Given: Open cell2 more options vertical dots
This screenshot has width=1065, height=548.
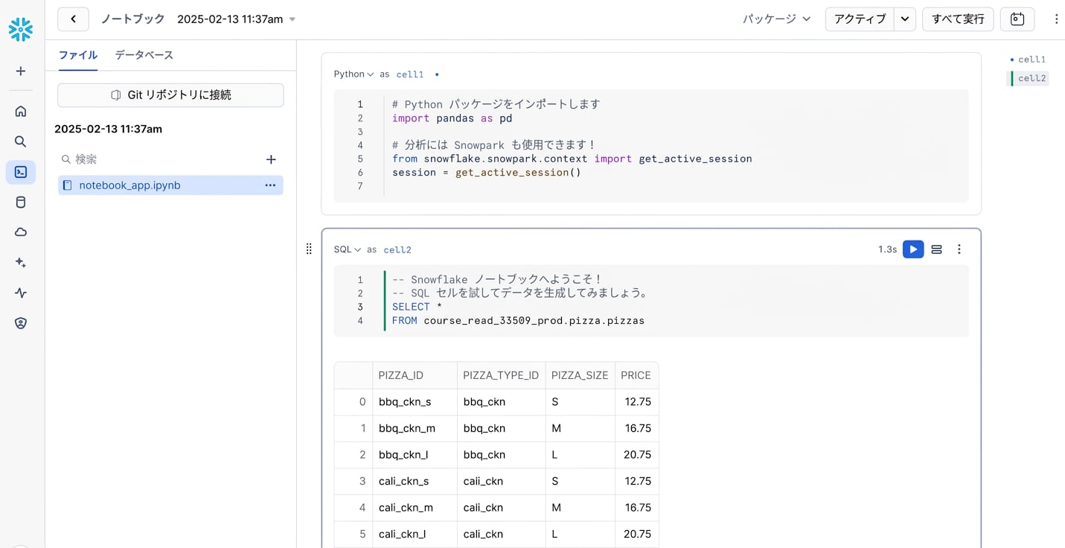Looking at the screenshot, I should click(959, 249).
